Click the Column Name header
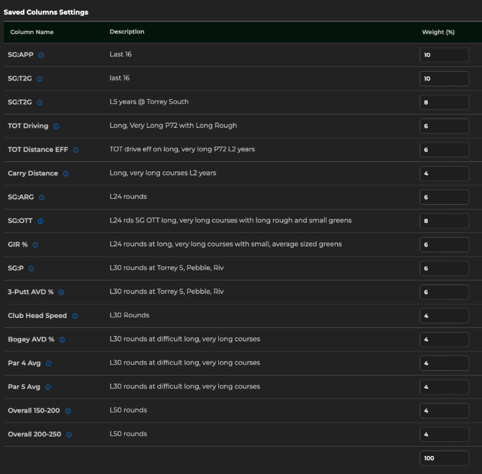The image size is (482, 474). pos(32,32)
